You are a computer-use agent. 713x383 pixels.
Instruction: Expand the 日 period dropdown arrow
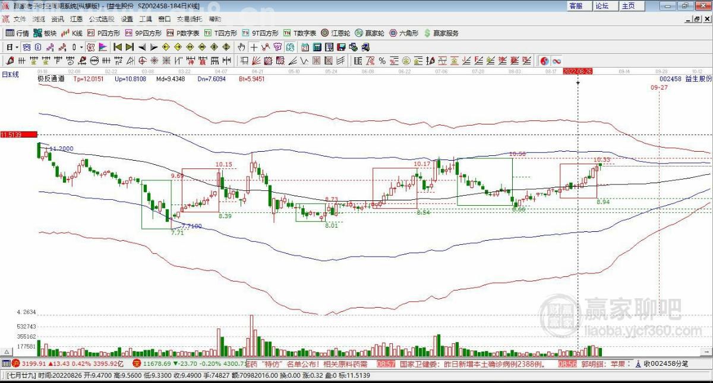(17, 47)
